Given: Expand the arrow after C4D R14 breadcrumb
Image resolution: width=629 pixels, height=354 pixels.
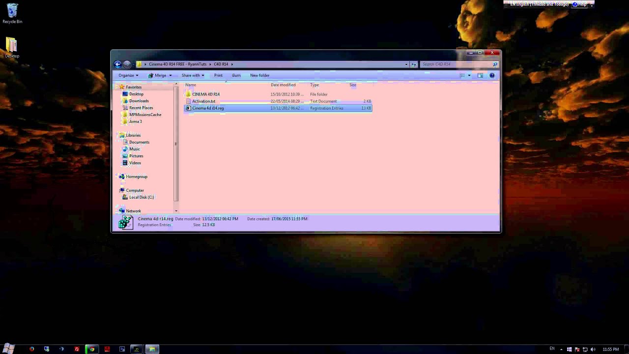Looking at the screenshot, I should click(x=231, y=64).
